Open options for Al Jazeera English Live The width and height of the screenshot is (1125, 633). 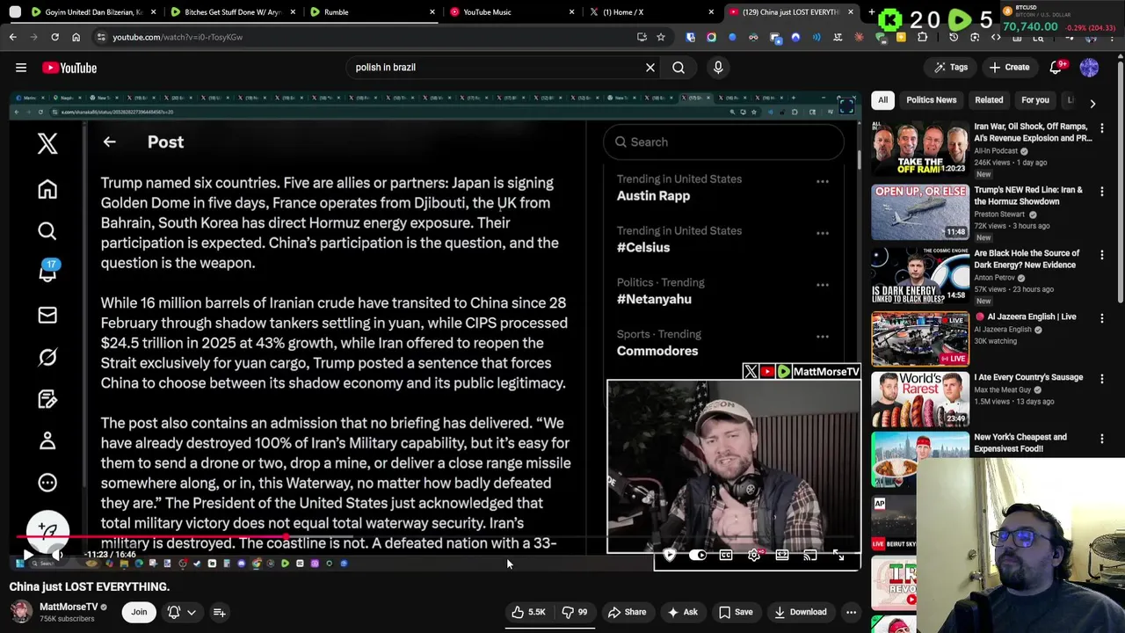point(1102,318)
